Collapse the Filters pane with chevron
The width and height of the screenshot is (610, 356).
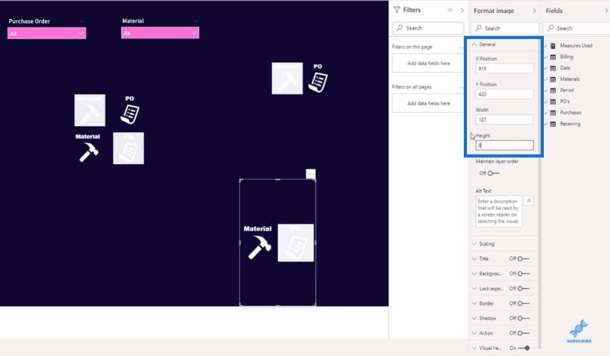pos(462,11)
